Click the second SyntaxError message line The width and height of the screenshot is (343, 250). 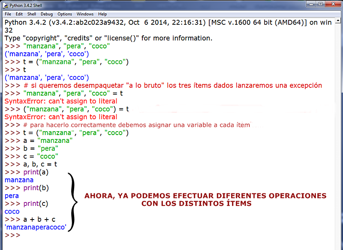tap(60, 117)
